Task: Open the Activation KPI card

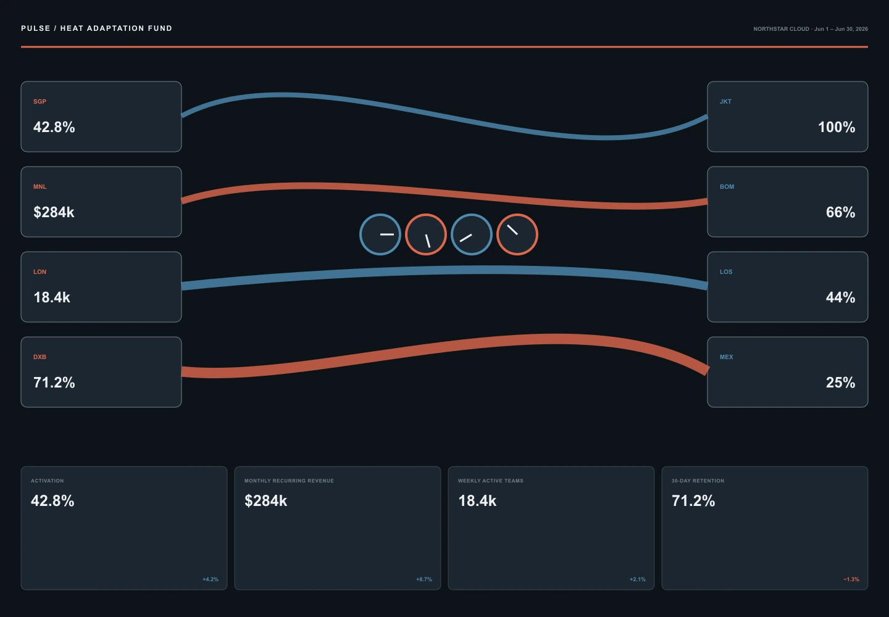Action: [124, 528]
